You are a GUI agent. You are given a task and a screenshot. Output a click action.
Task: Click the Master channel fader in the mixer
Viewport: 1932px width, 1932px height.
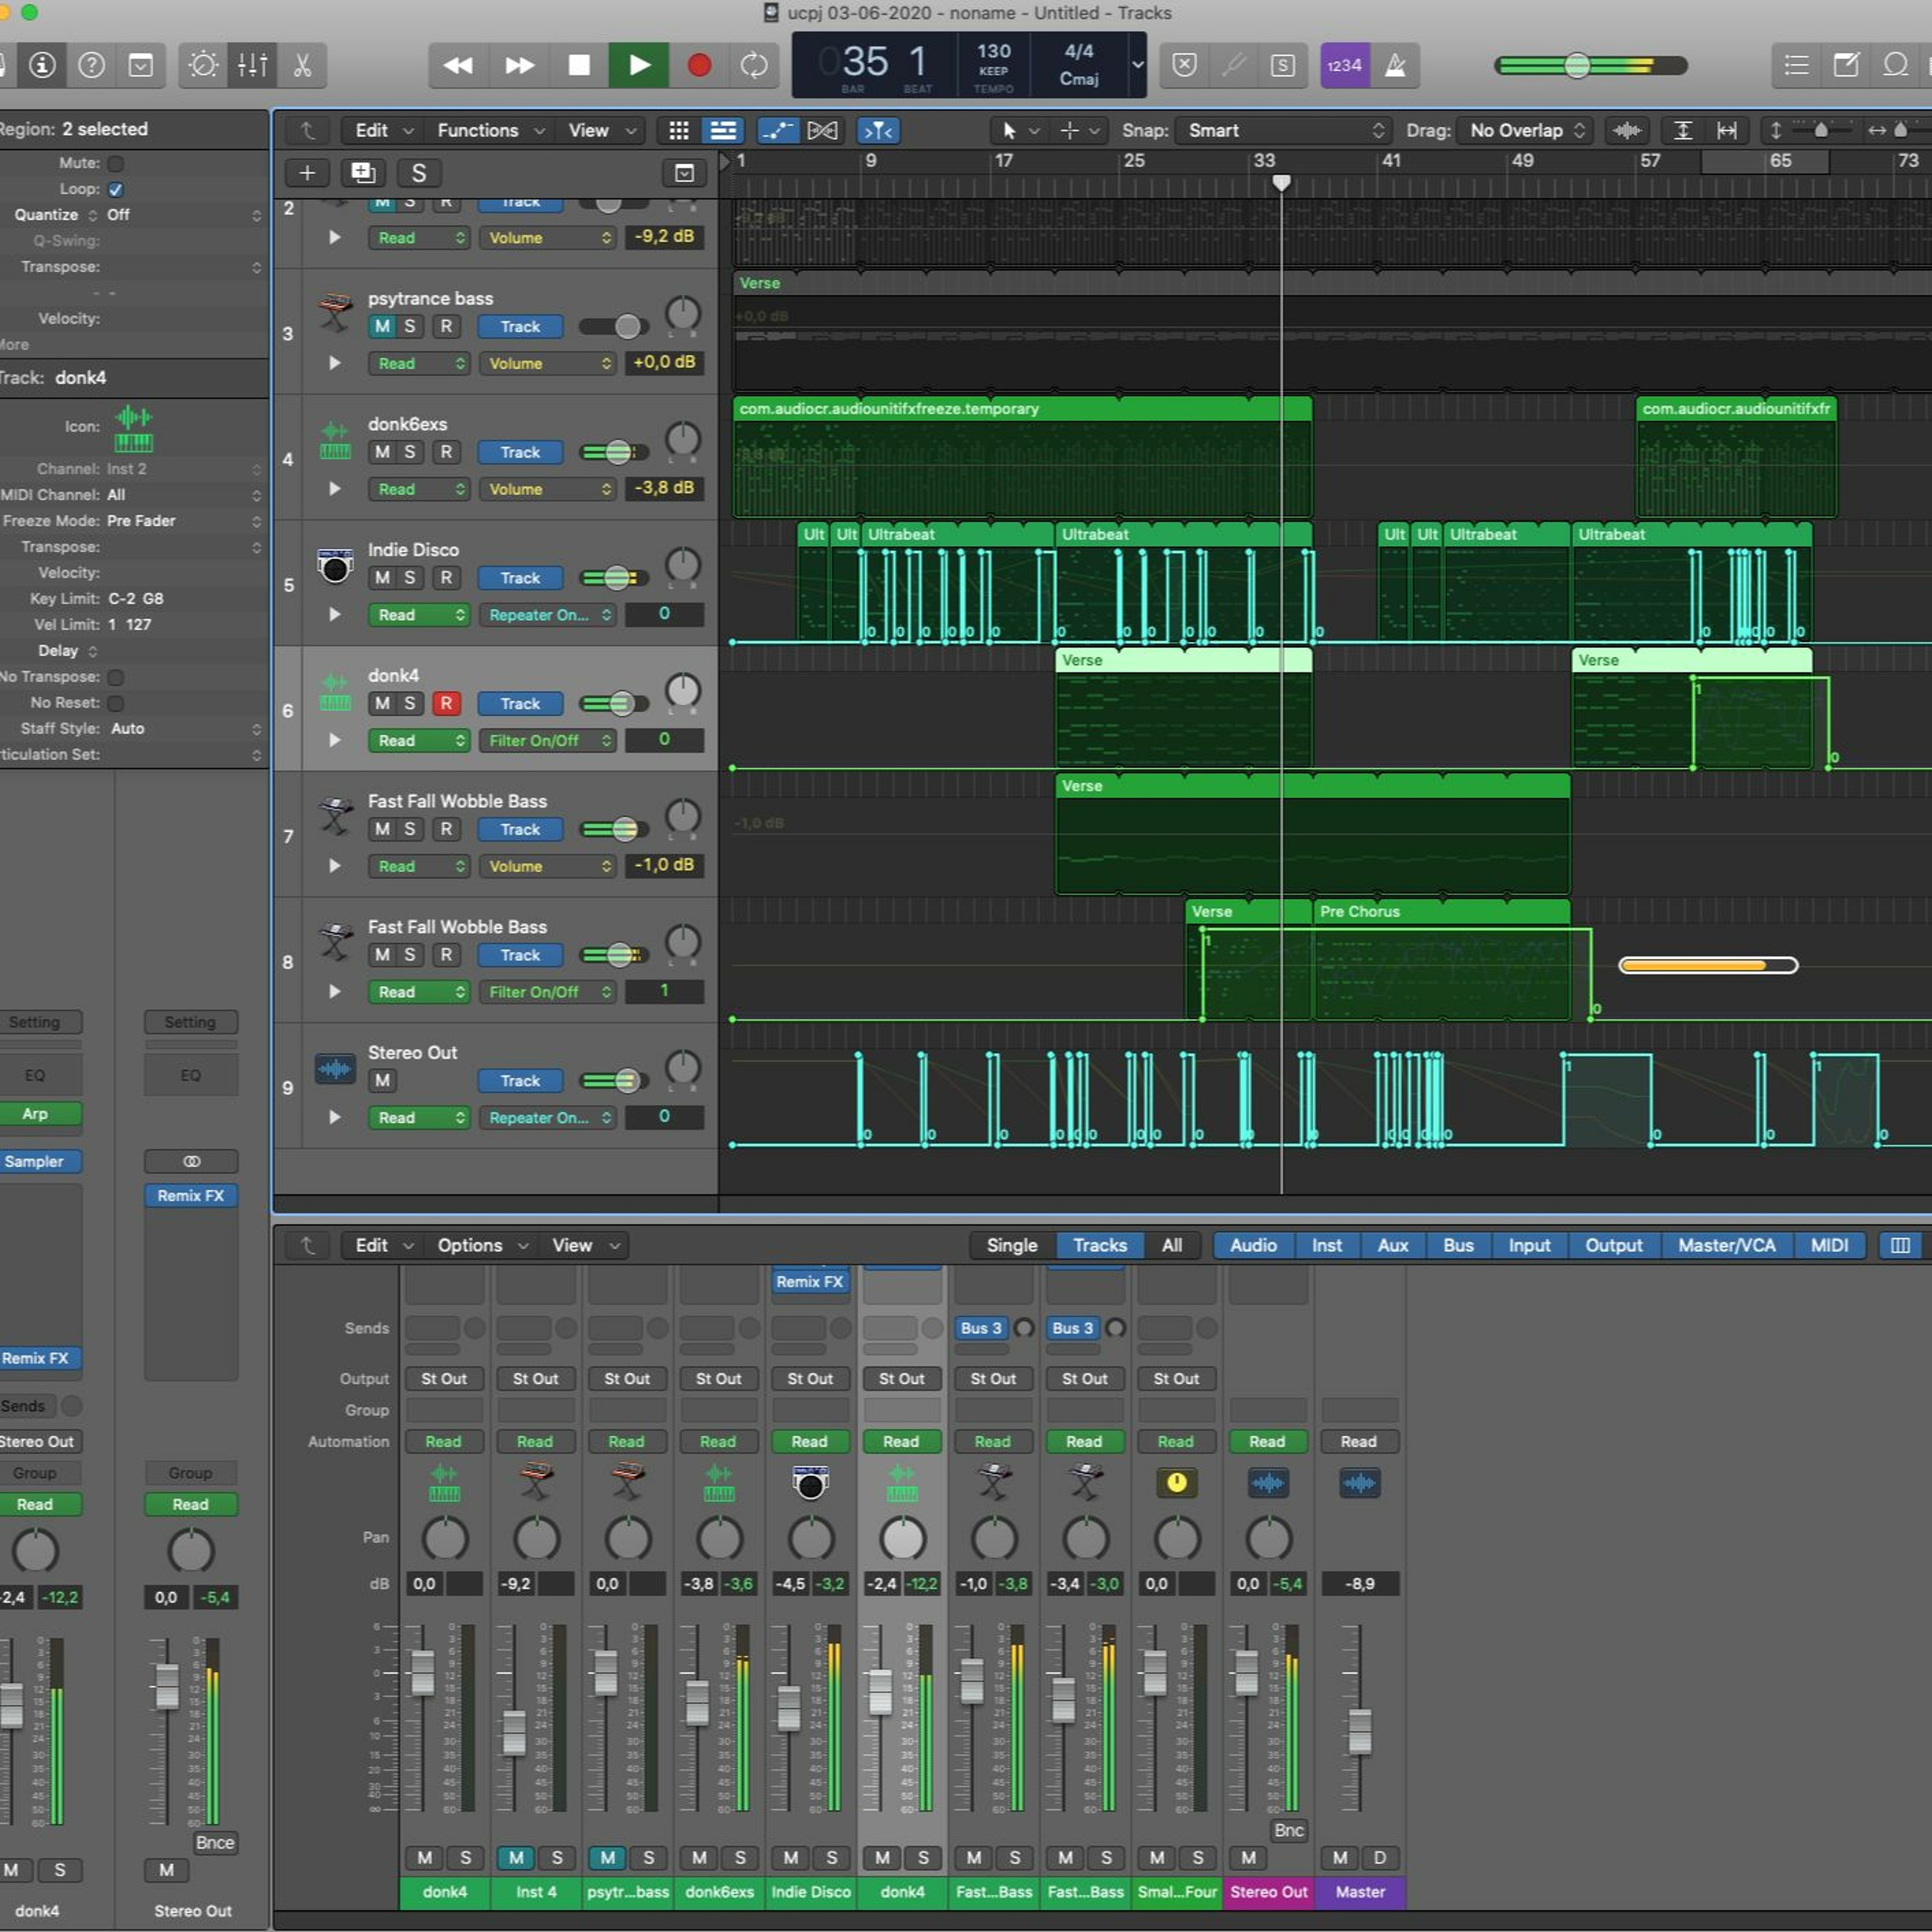[1359, 1731]
